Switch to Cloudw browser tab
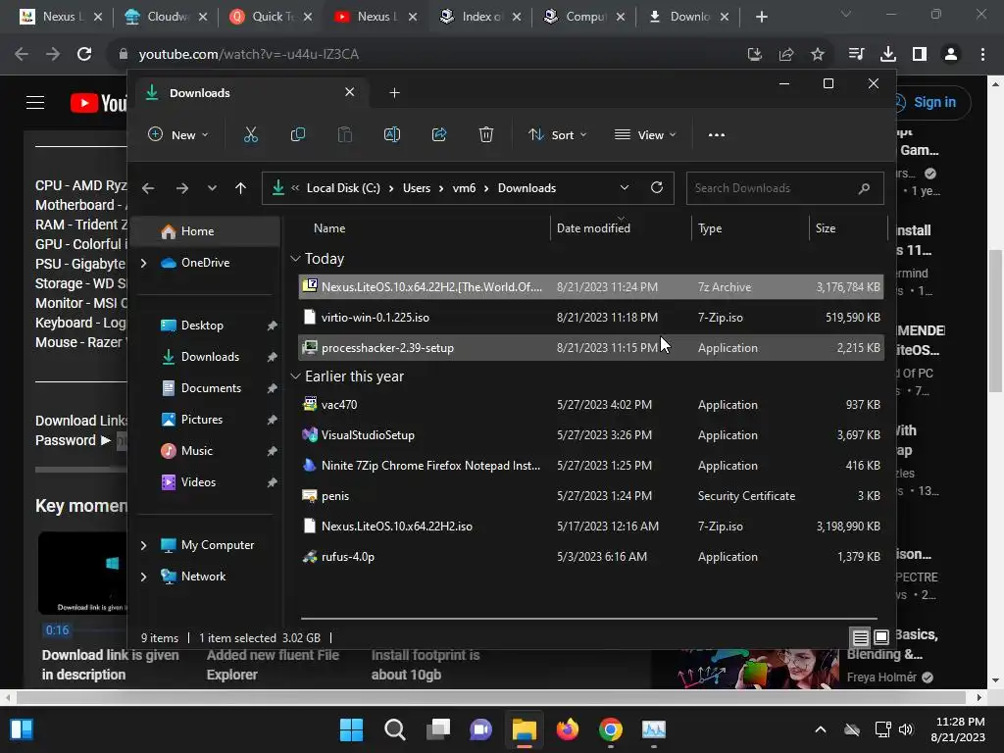 pyautogui.click(x=166, y=17)
